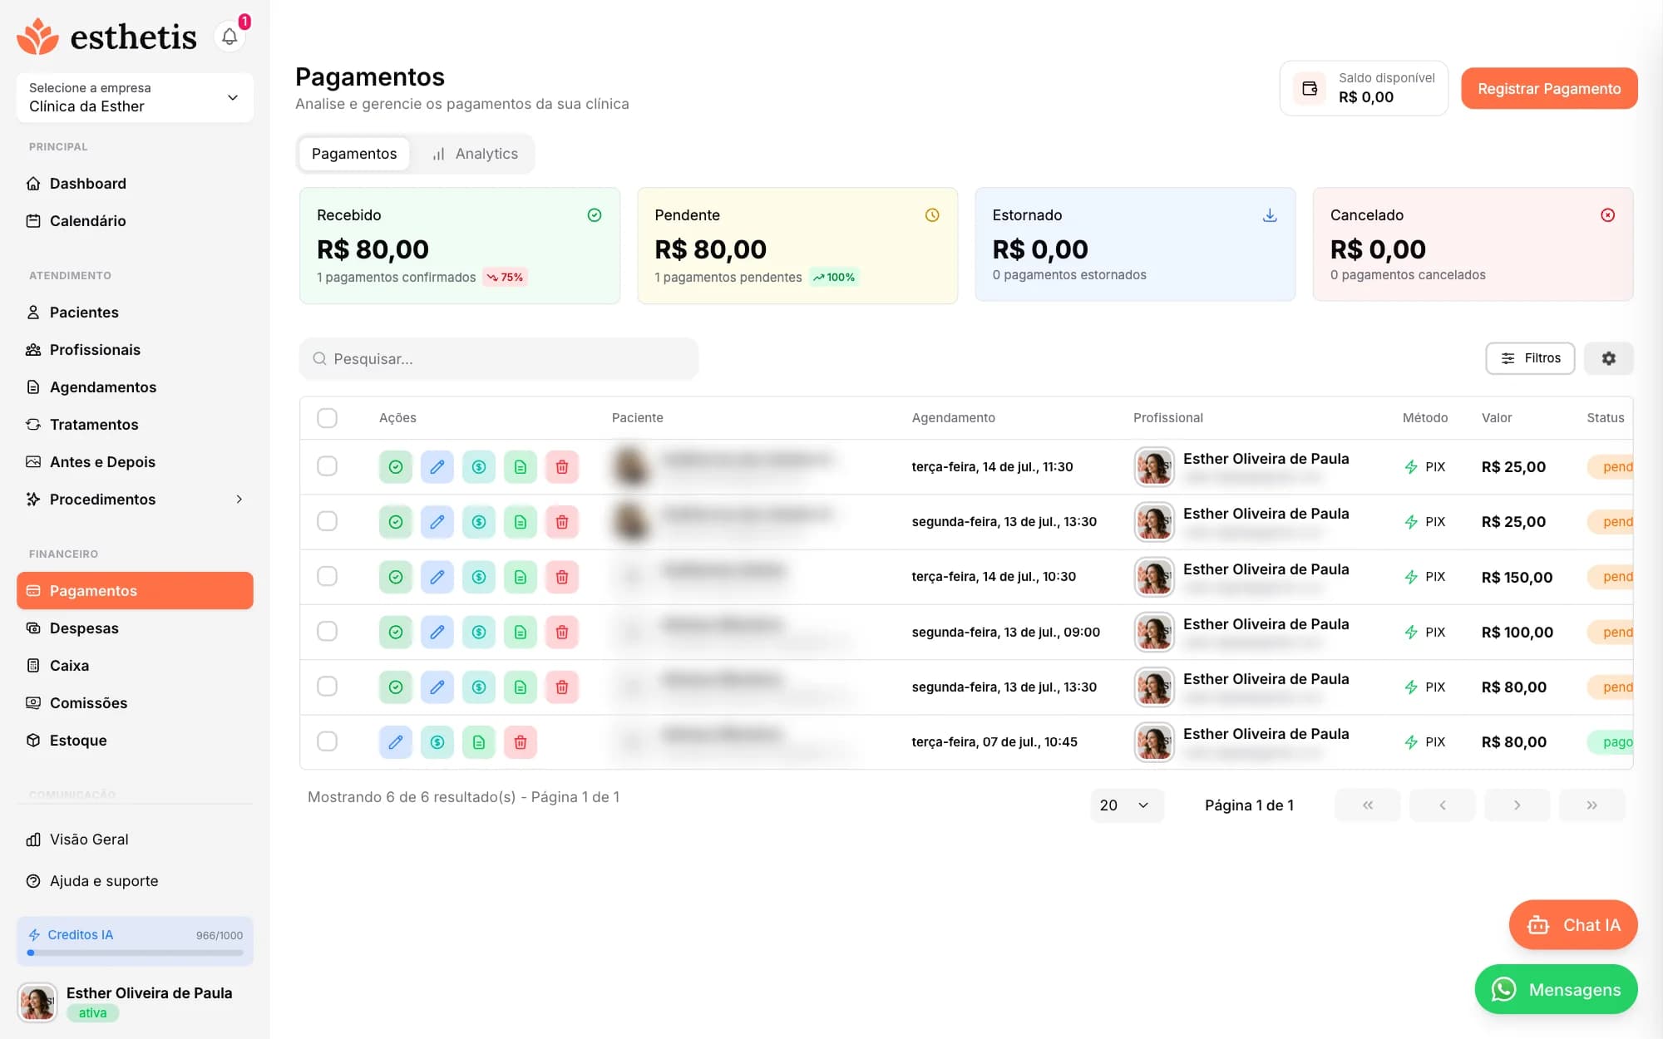Screen dimensions: 1663x1039
Task: Check the box for the first payment row
Action: click(x=328, y=466)
